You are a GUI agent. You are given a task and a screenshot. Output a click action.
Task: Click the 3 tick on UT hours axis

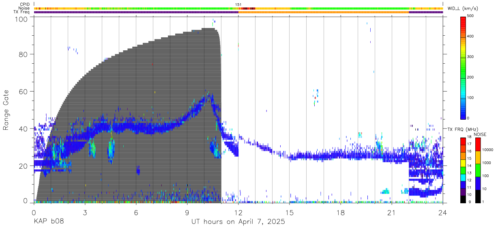tap(85, 213)
